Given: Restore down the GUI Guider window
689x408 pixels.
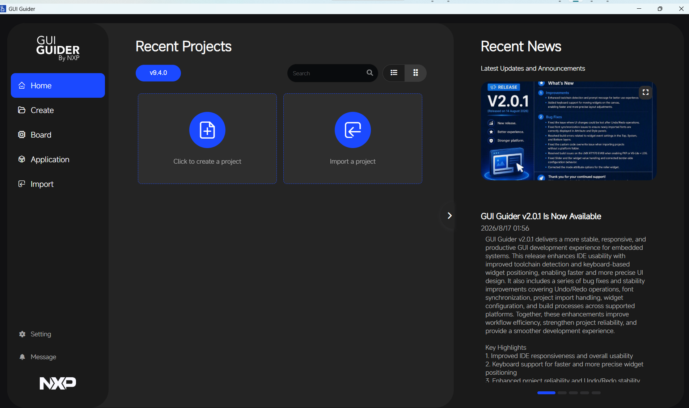Looking at the screenshot, I should (x=660, y=9).
